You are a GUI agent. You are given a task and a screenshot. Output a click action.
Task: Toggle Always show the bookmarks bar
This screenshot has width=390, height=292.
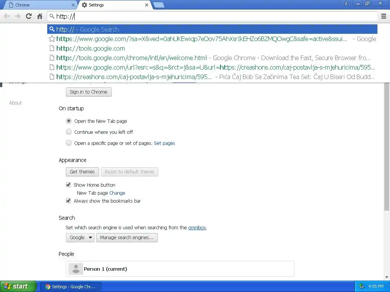[69, 201]
